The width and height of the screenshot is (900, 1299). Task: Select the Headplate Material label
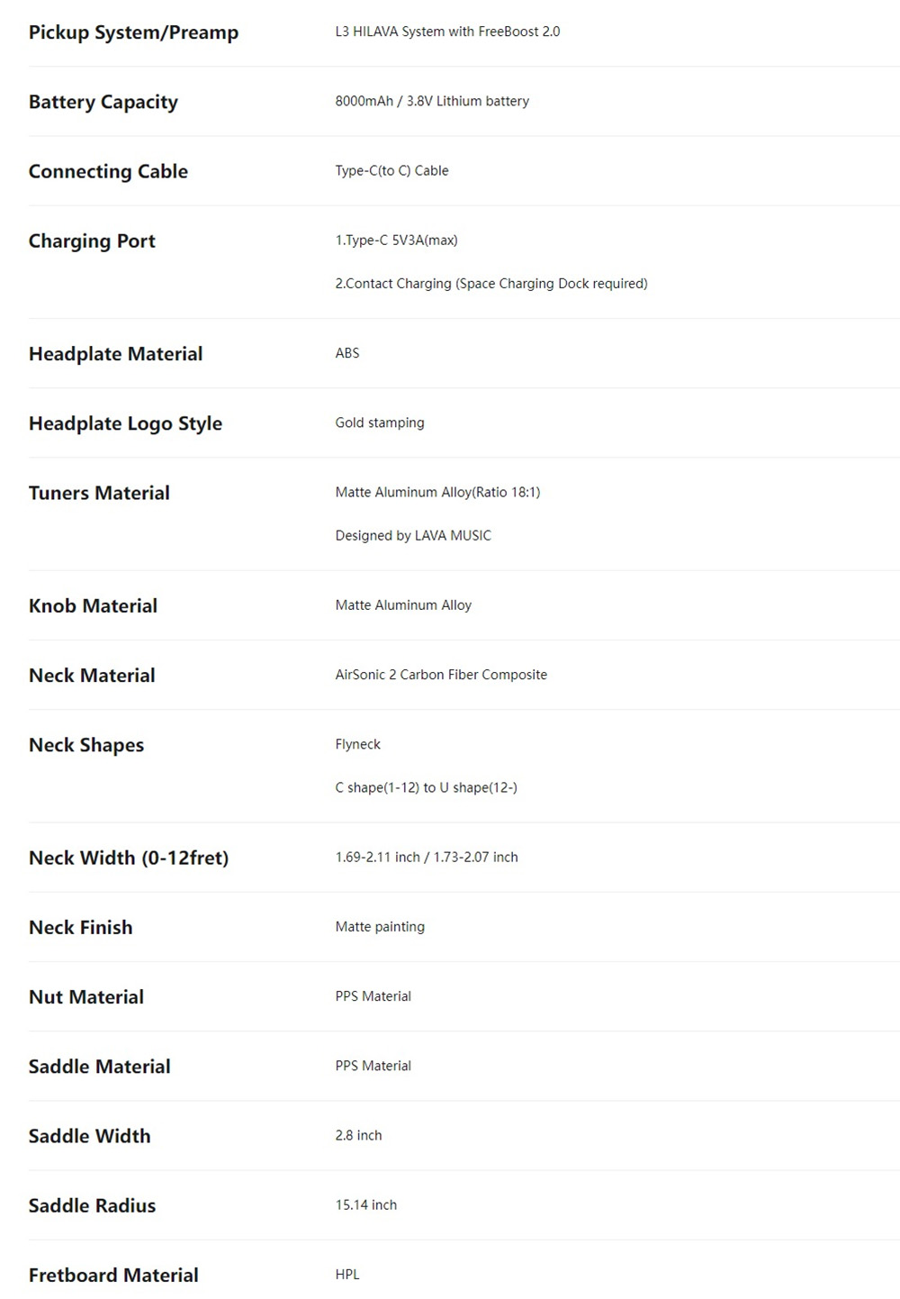pyautogui.click(x=115, y=354)
